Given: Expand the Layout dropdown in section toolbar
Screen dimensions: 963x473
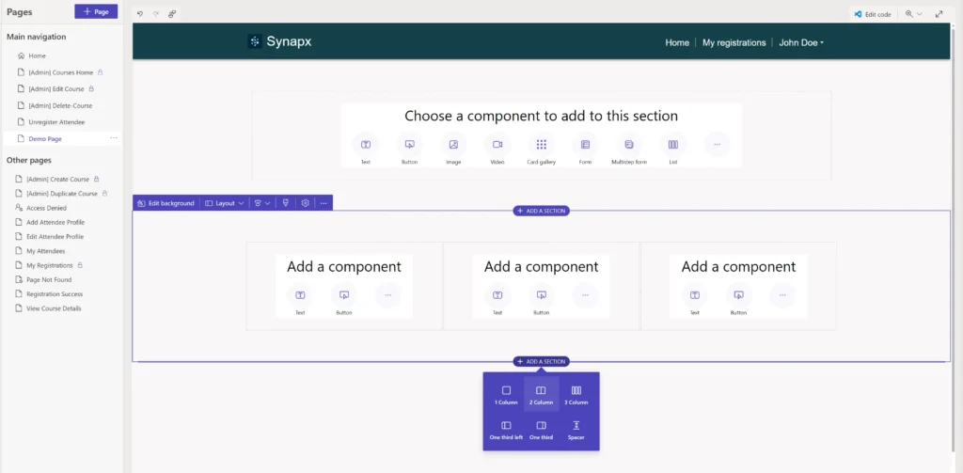Looking at the screenshot, I should coord(225,202).
